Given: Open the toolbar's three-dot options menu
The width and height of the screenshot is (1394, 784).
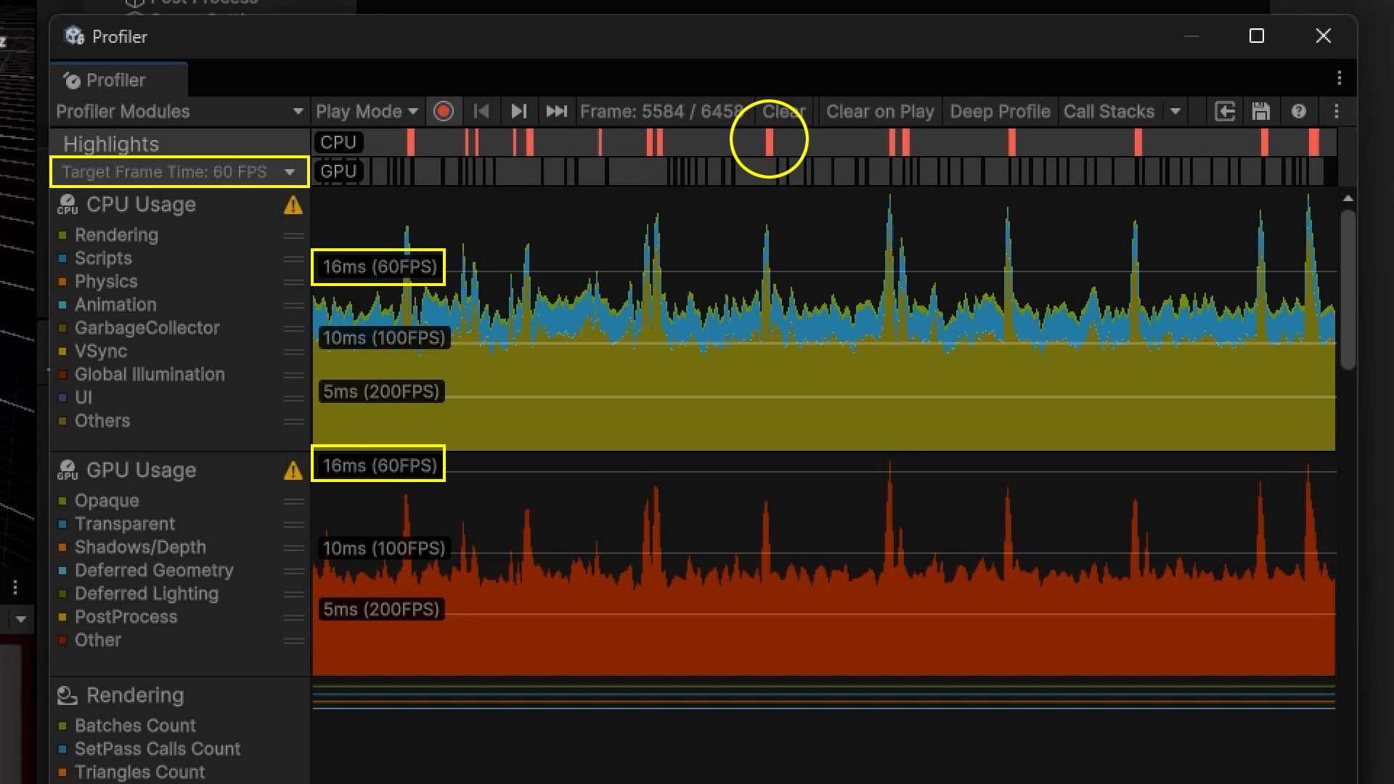Looking at the screenshot, I should pos(1337,112).
